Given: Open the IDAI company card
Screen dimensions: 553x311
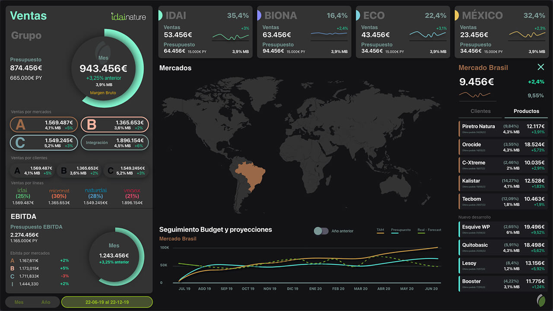Looking at the screenshot, I should pyautogui.click(x=204, y=32).
